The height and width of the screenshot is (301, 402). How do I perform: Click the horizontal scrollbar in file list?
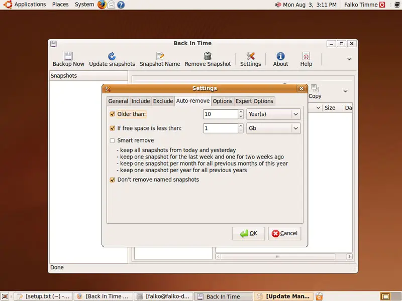[278, 256]
